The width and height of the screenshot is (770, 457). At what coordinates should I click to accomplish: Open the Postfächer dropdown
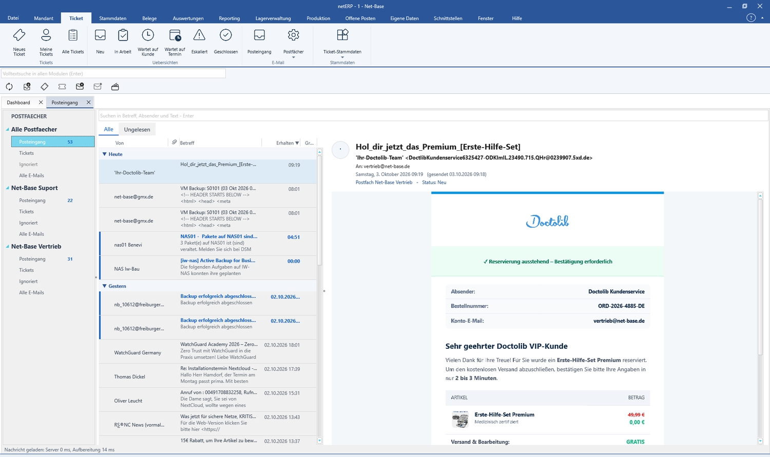[293, 44]
